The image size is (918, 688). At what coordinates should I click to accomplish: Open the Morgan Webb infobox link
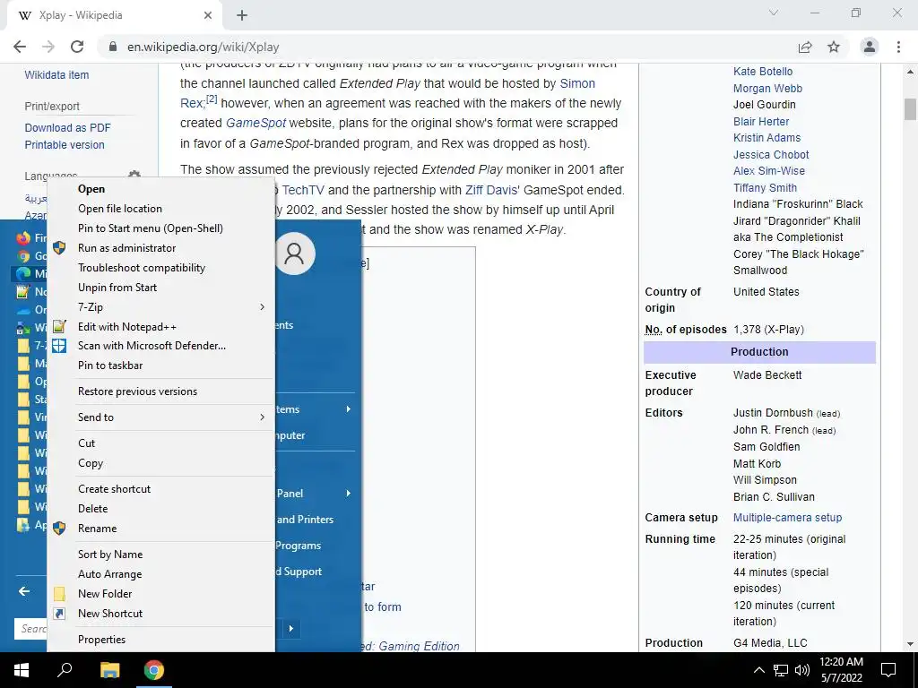767,89
